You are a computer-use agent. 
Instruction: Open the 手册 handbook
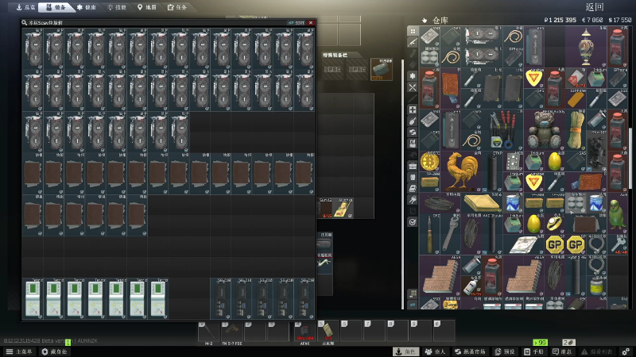(x=534, y=351)
